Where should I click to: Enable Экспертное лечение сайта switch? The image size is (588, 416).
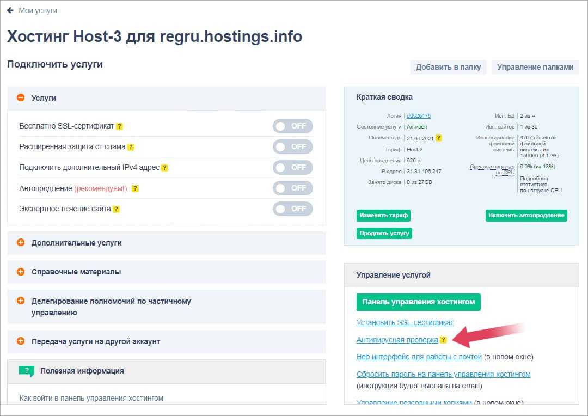coord(292,209)
